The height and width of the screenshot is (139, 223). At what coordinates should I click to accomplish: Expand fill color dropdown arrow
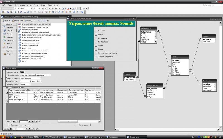click(x=65, y=9)
